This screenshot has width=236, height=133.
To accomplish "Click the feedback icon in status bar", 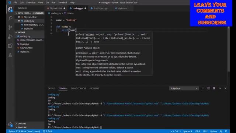I will click(221, 132).
